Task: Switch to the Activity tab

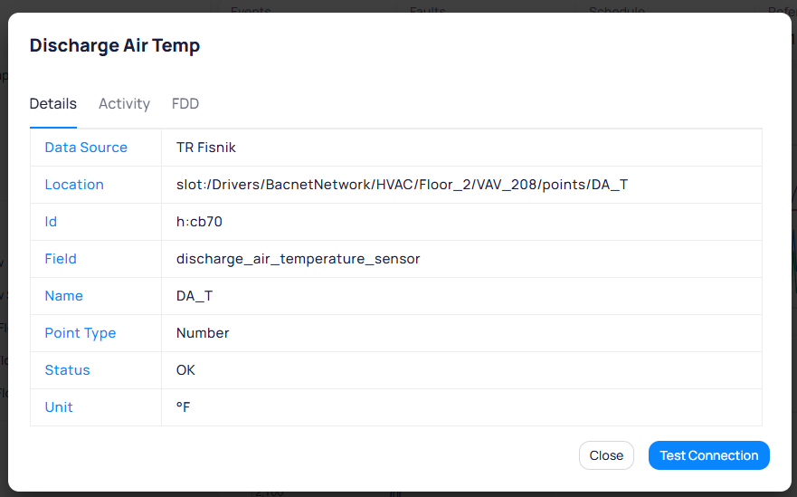Action: tap(124, 104)
